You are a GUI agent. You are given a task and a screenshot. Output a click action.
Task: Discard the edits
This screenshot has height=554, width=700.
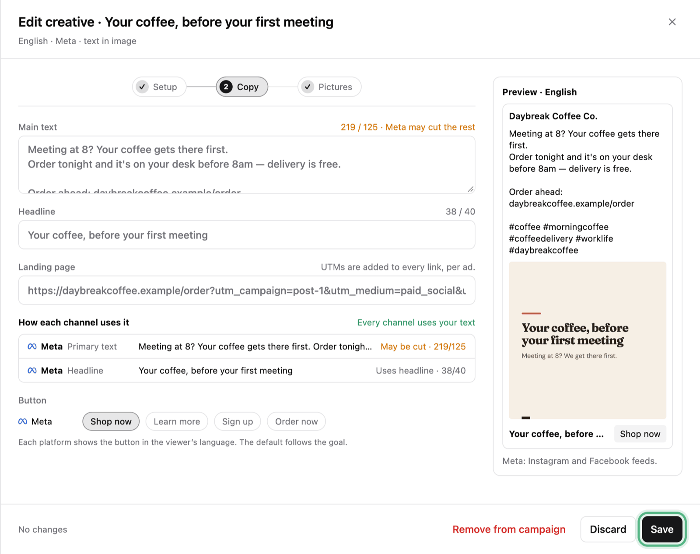pos(608,529)
